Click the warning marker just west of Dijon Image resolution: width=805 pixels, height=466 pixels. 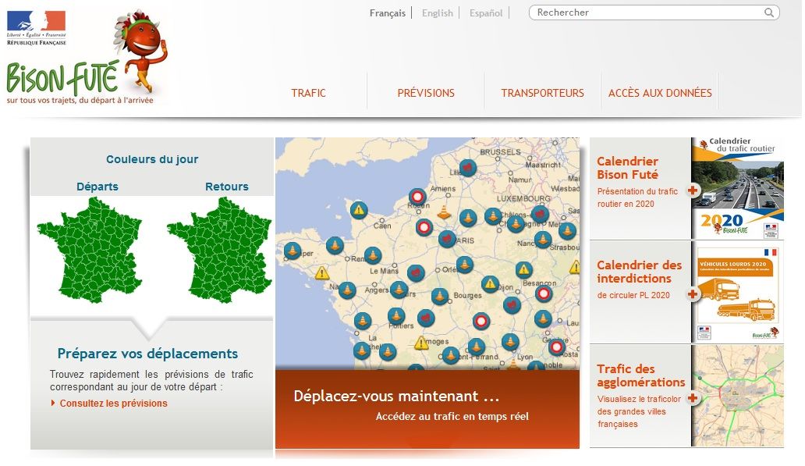point(490,283)
